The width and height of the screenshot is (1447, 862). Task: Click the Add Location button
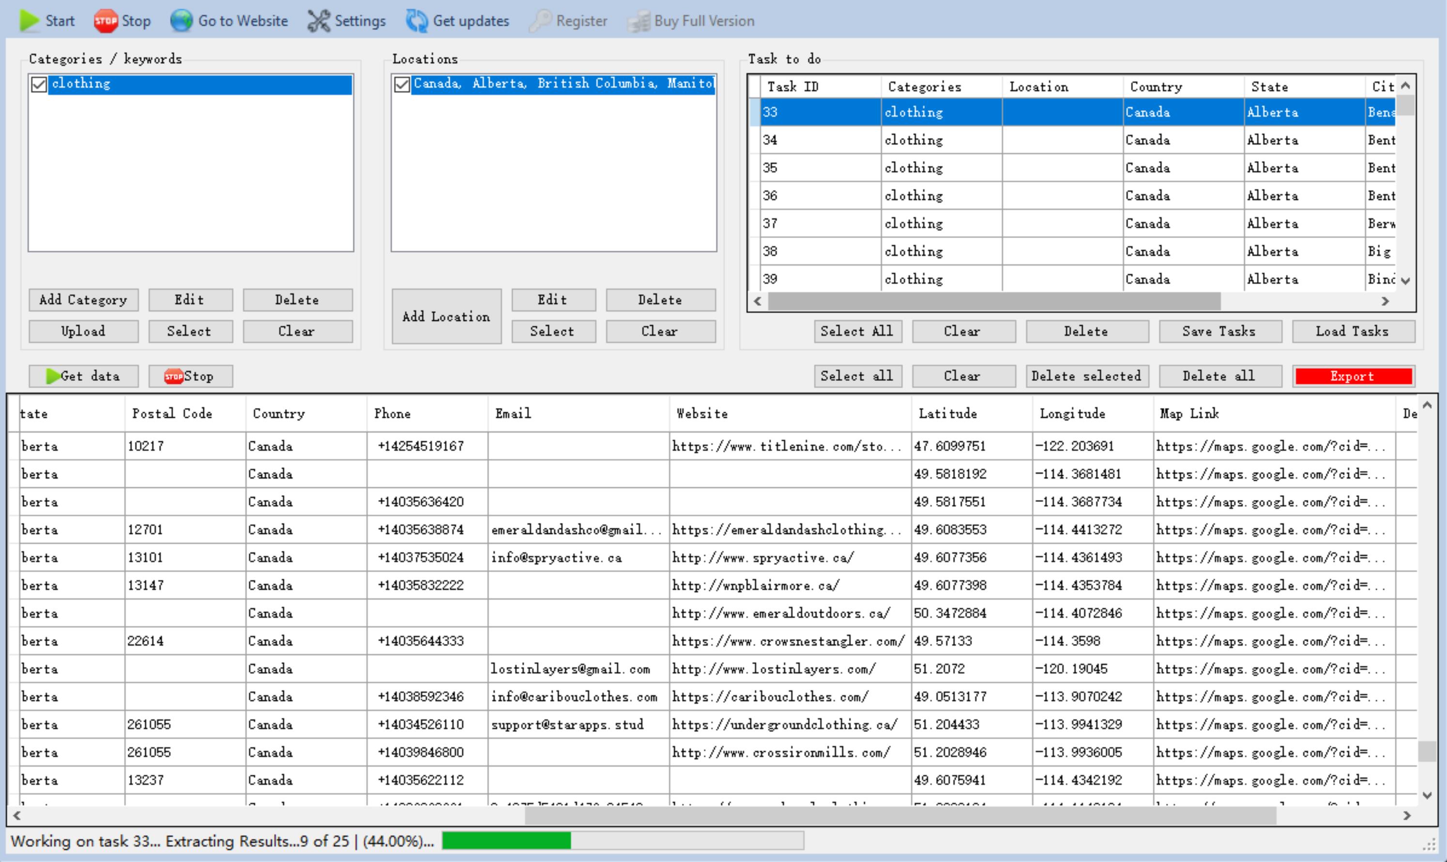click(447, 316)
